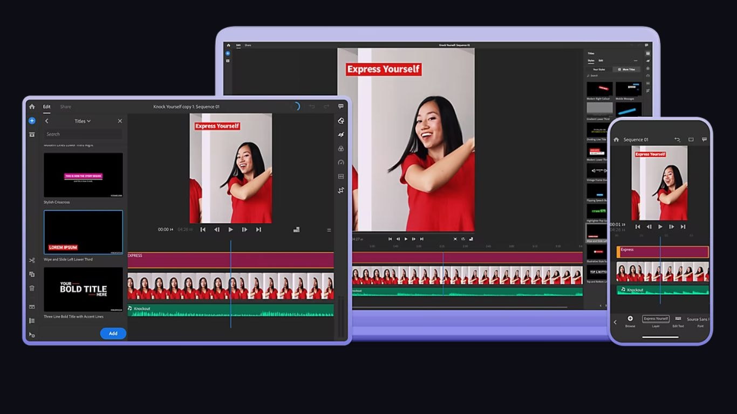The height and width of the screenshot is (414, 737).
Task: Click the blue plus add-media button on tablet
Action: point(32,121)
